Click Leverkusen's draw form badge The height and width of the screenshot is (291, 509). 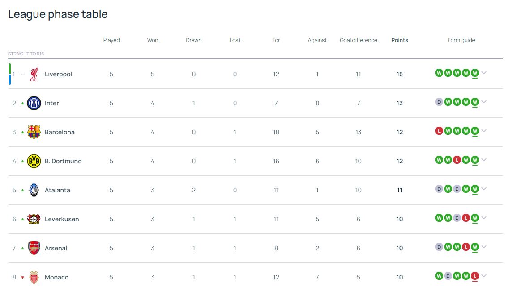pyautogui.click(x=457, y=218)
